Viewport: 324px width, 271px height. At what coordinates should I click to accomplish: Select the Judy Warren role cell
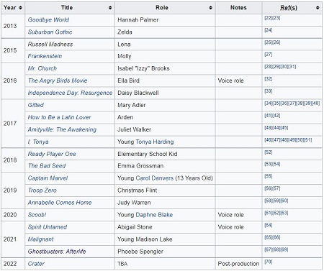pos(165,203)
